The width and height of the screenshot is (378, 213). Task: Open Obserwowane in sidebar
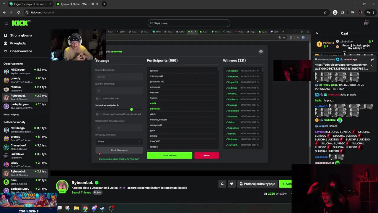pos(18,51)
